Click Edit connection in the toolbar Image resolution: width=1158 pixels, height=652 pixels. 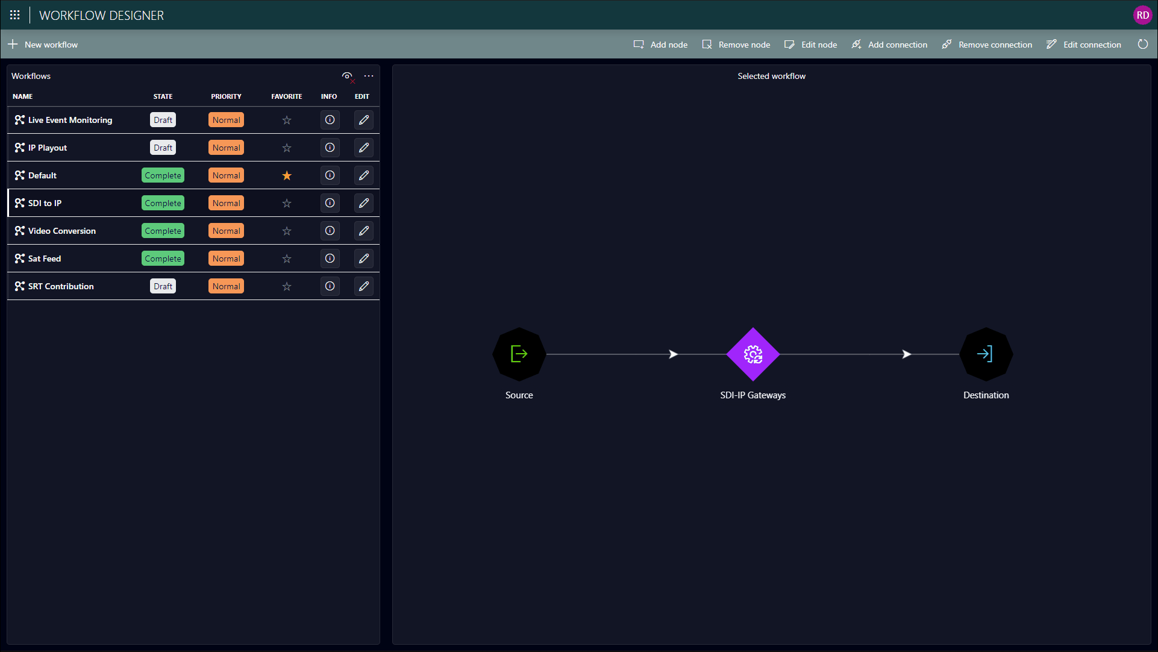tap(1084, 45)
